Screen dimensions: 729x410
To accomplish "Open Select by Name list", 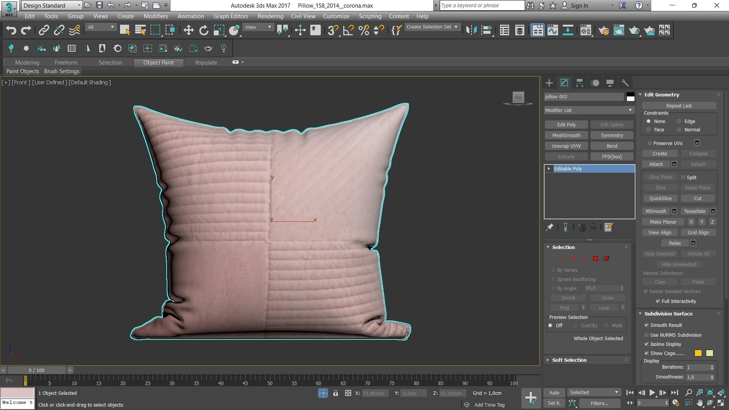I will tap(140, 30).
